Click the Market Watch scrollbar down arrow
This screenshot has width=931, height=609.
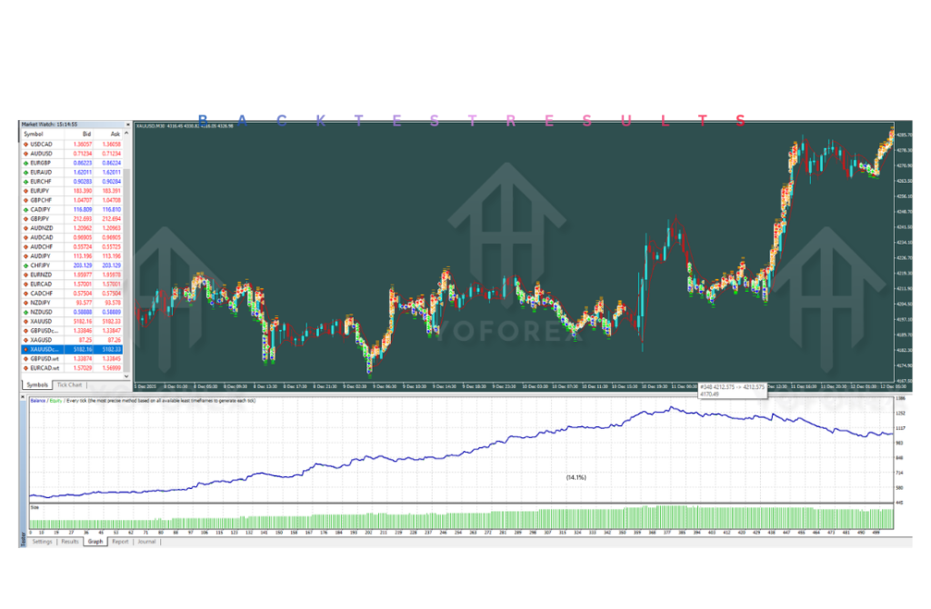click(128, 375)
